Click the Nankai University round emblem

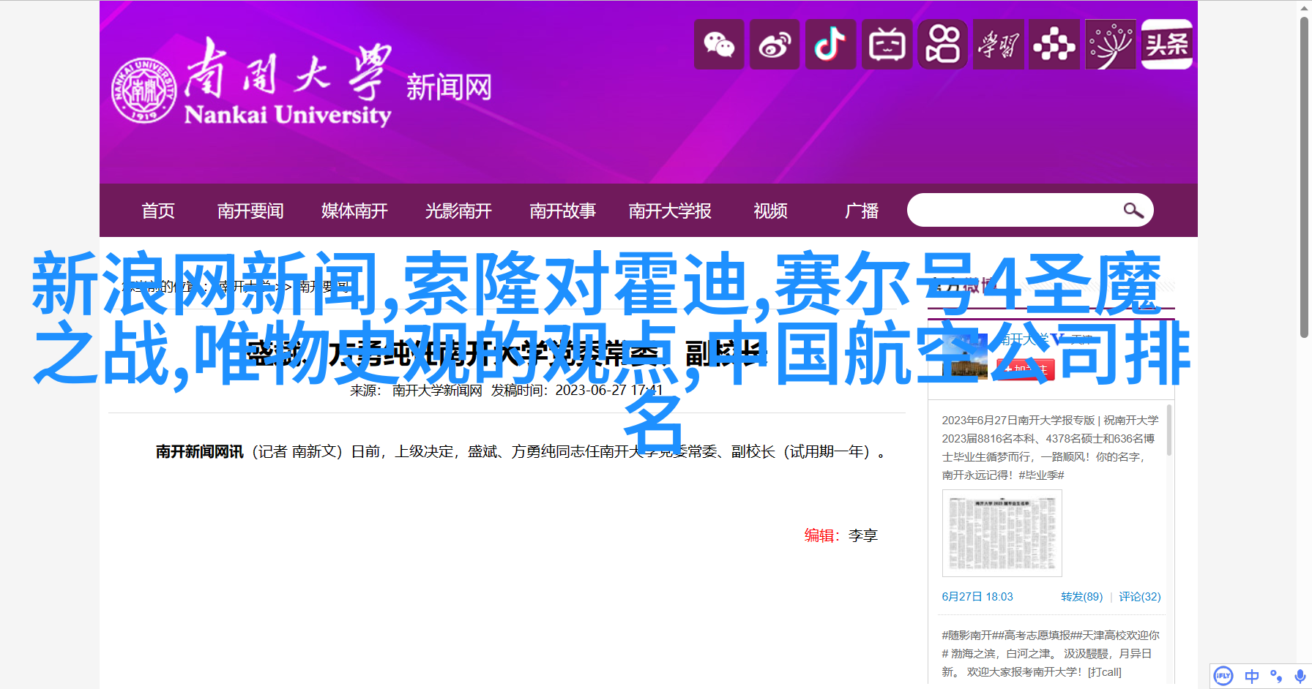coord(144,90)
